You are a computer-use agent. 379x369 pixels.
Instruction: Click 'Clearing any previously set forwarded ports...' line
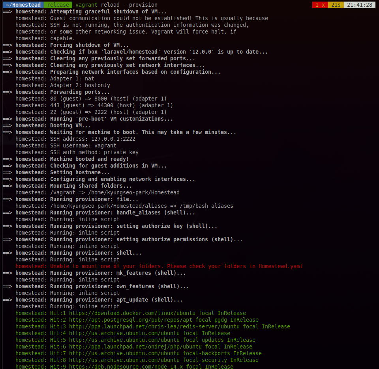tap(99, 59)
